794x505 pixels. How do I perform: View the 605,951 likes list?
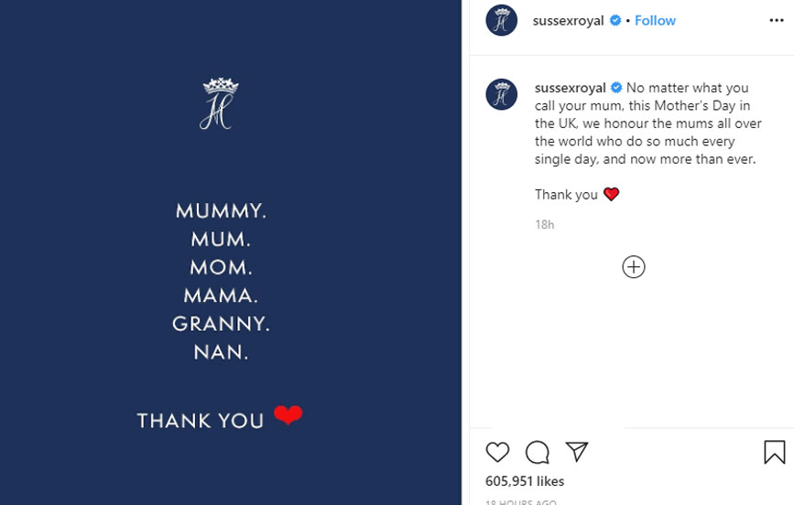coord(525,481)
